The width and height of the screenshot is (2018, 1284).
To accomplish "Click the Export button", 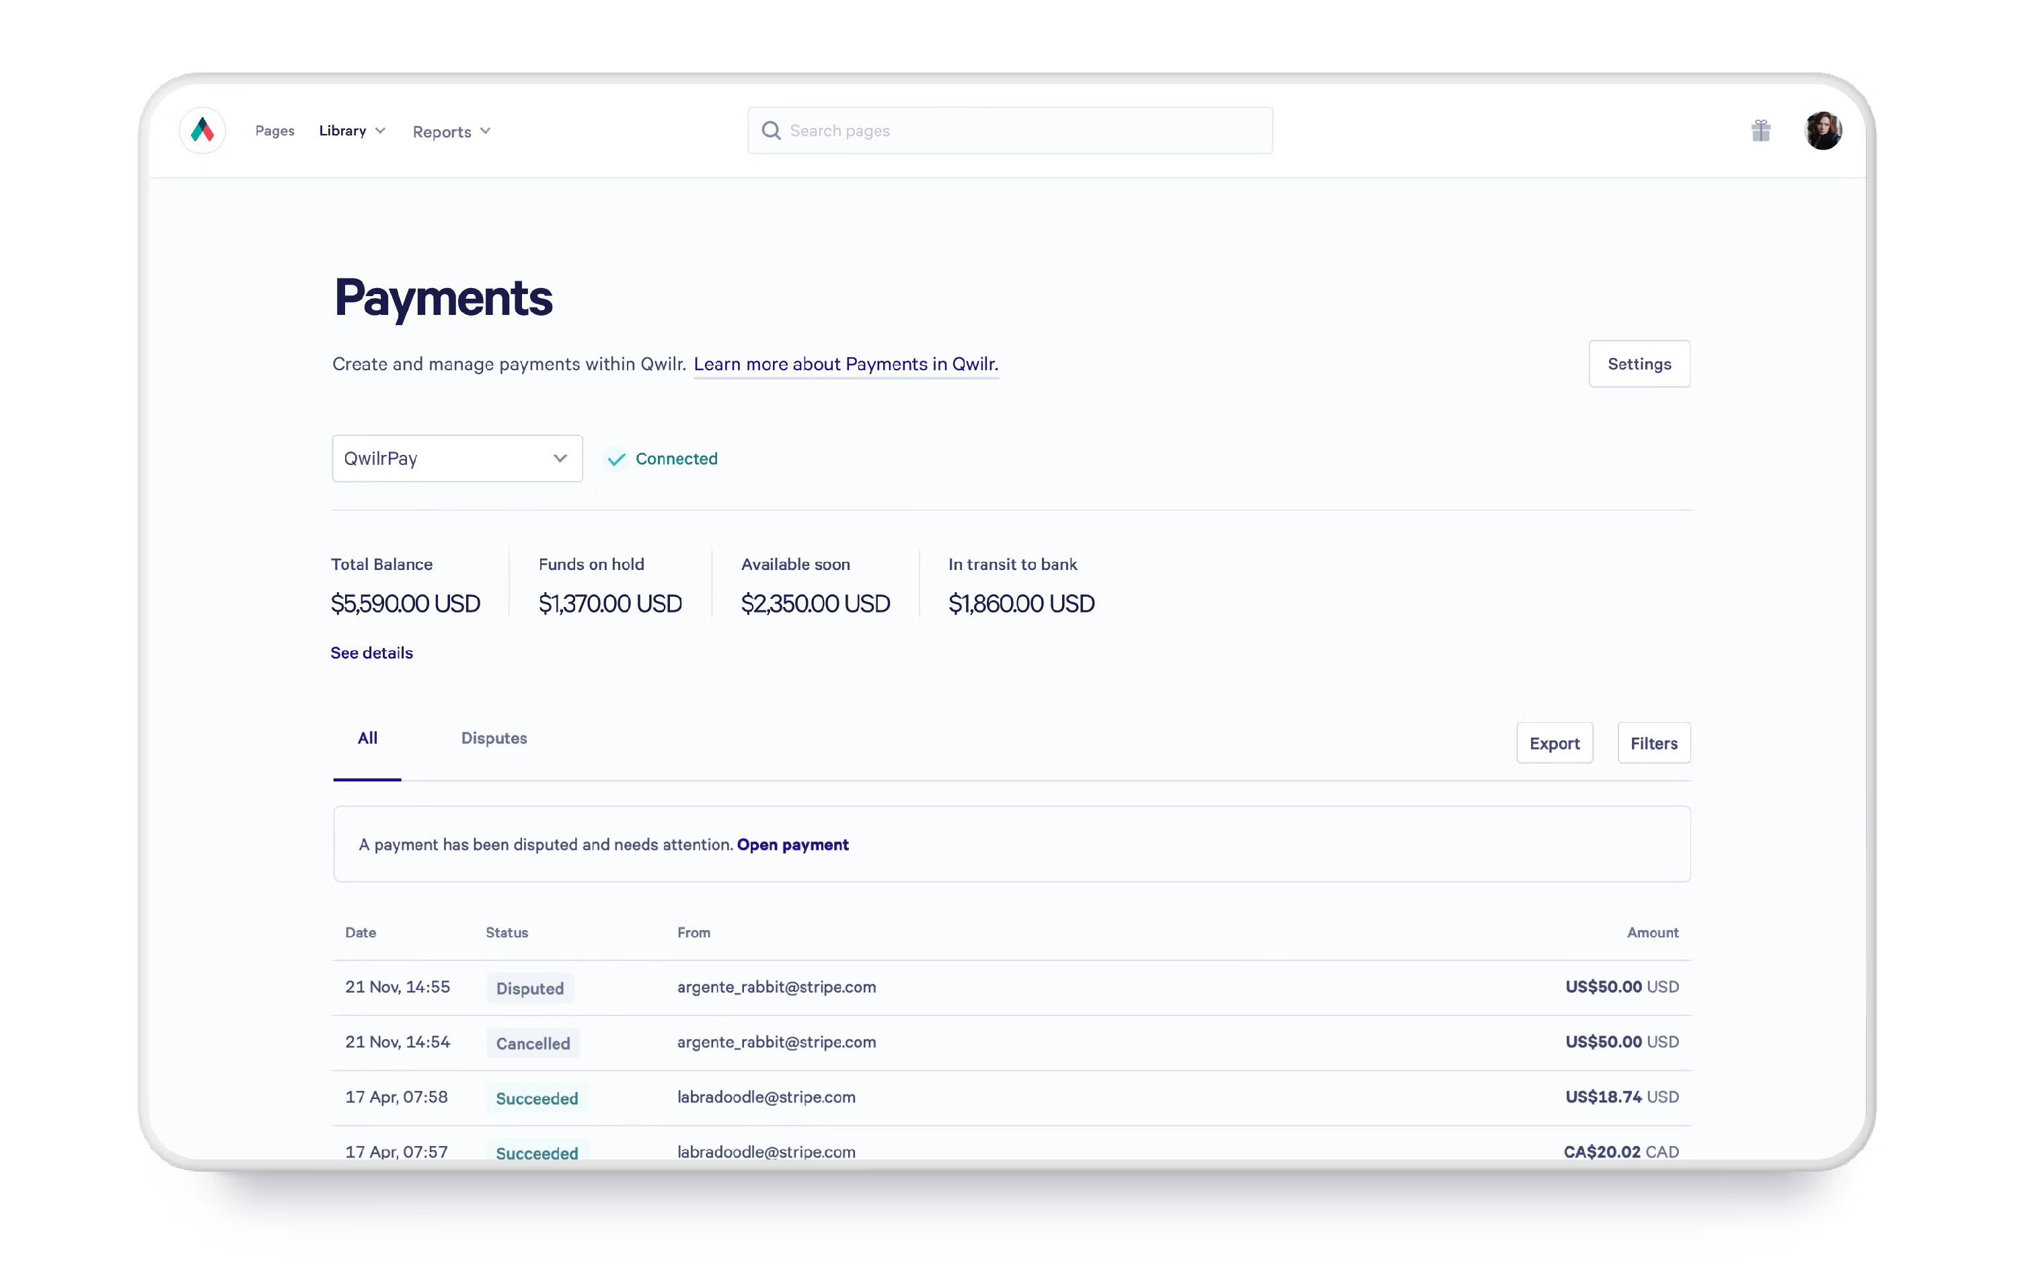I will [x=1554, y=743].
